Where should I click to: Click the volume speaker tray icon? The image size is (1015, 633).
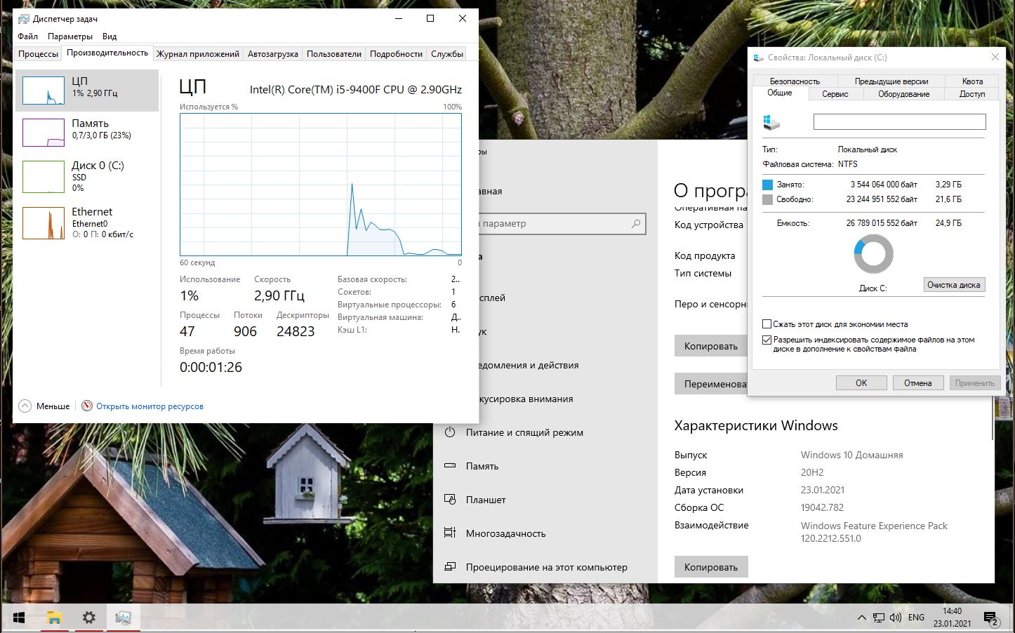tap(895, 618)
